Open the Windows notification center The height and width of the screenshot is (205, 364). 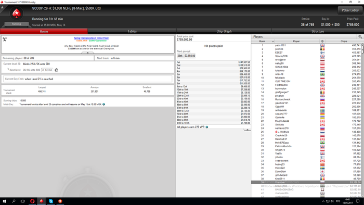[358, 201]
